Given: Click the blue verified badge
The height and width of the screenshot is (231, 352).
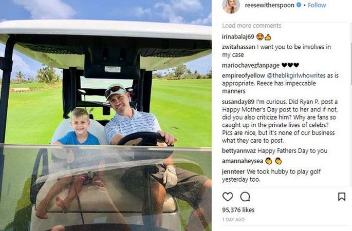Looking at the screenshot, I should click(x=299, y=5).
